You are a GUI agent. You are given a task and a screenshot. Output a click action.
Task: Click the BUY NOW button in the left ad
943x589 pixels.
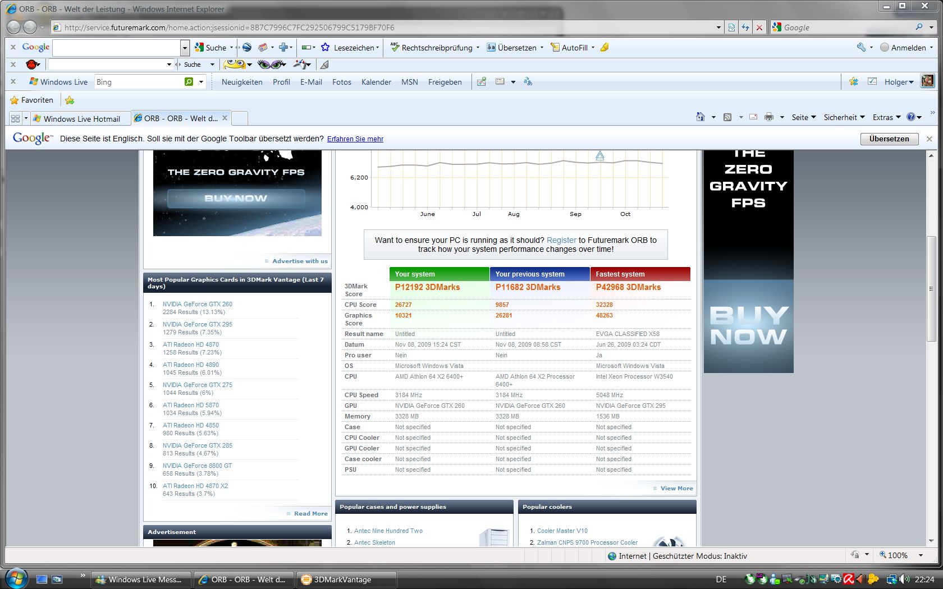coord(236,198)
